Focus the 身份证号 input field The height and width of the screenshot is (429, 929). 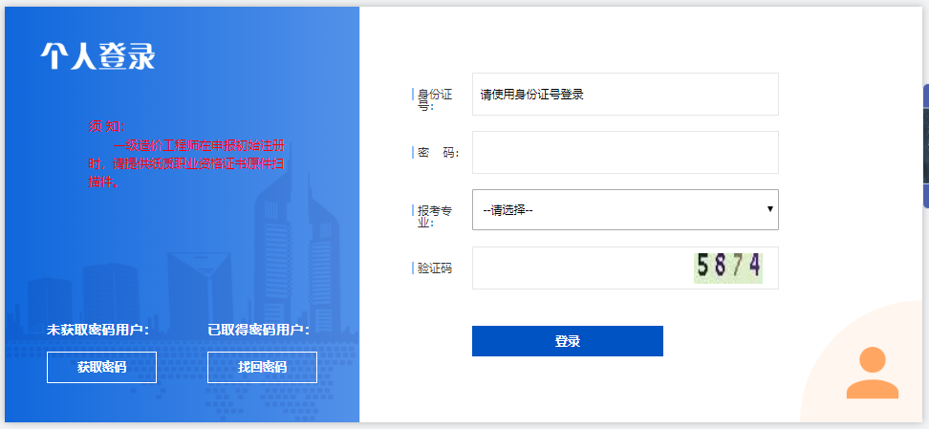click(x=625, y=95)
